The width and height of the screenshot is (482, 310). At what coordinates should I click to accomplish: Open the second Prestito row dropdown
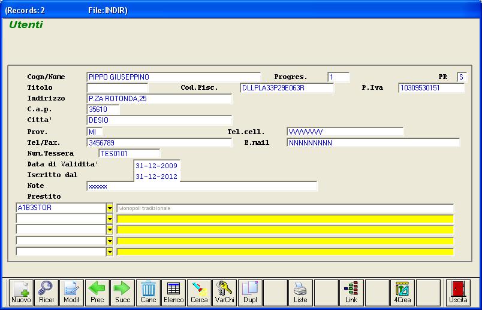click(x=110, y=219)
